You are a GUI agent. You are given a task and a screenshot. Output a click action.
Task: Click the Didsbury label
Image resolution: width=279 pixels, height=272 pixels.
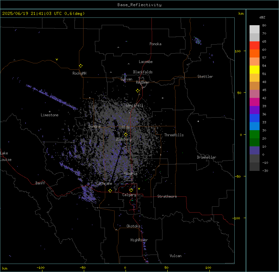coord(124,139)
